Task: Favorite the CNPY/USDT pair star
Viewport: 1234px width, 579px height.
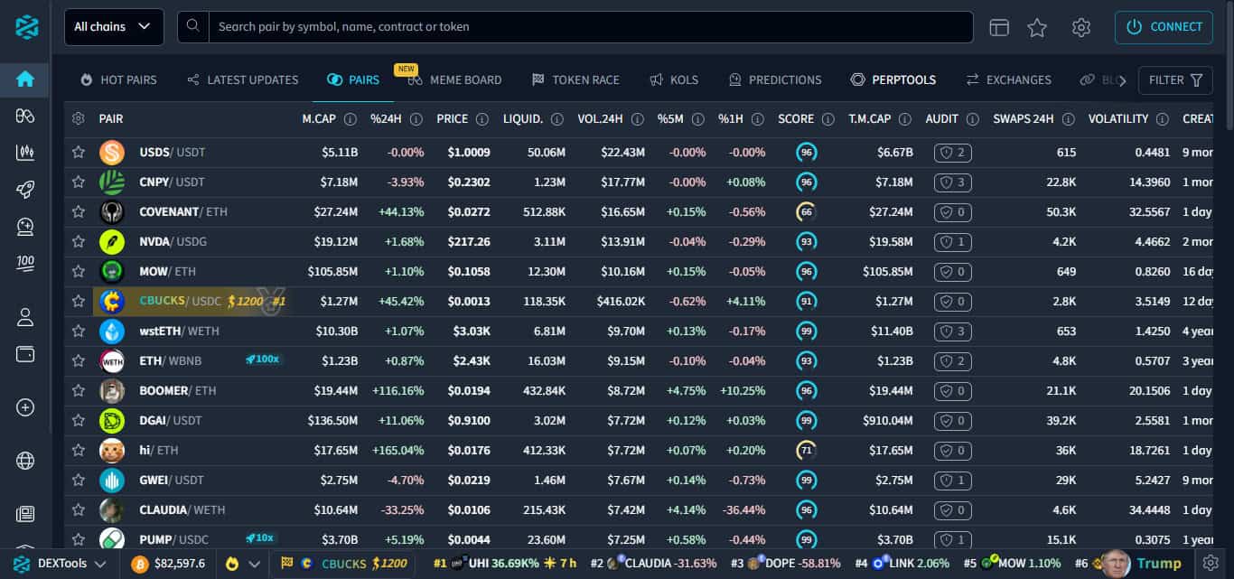Action: pyautogui.click(x=79, y=182)
